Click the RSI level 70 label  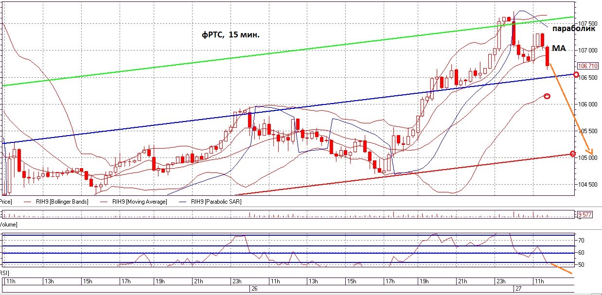coord(581,240)
